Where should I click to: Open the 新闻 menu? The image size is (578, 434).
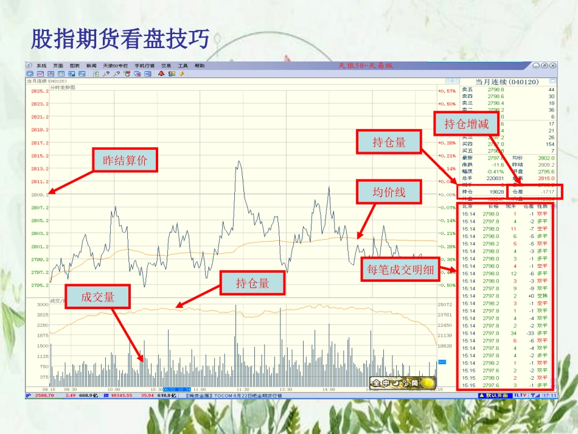coord(91,66)
